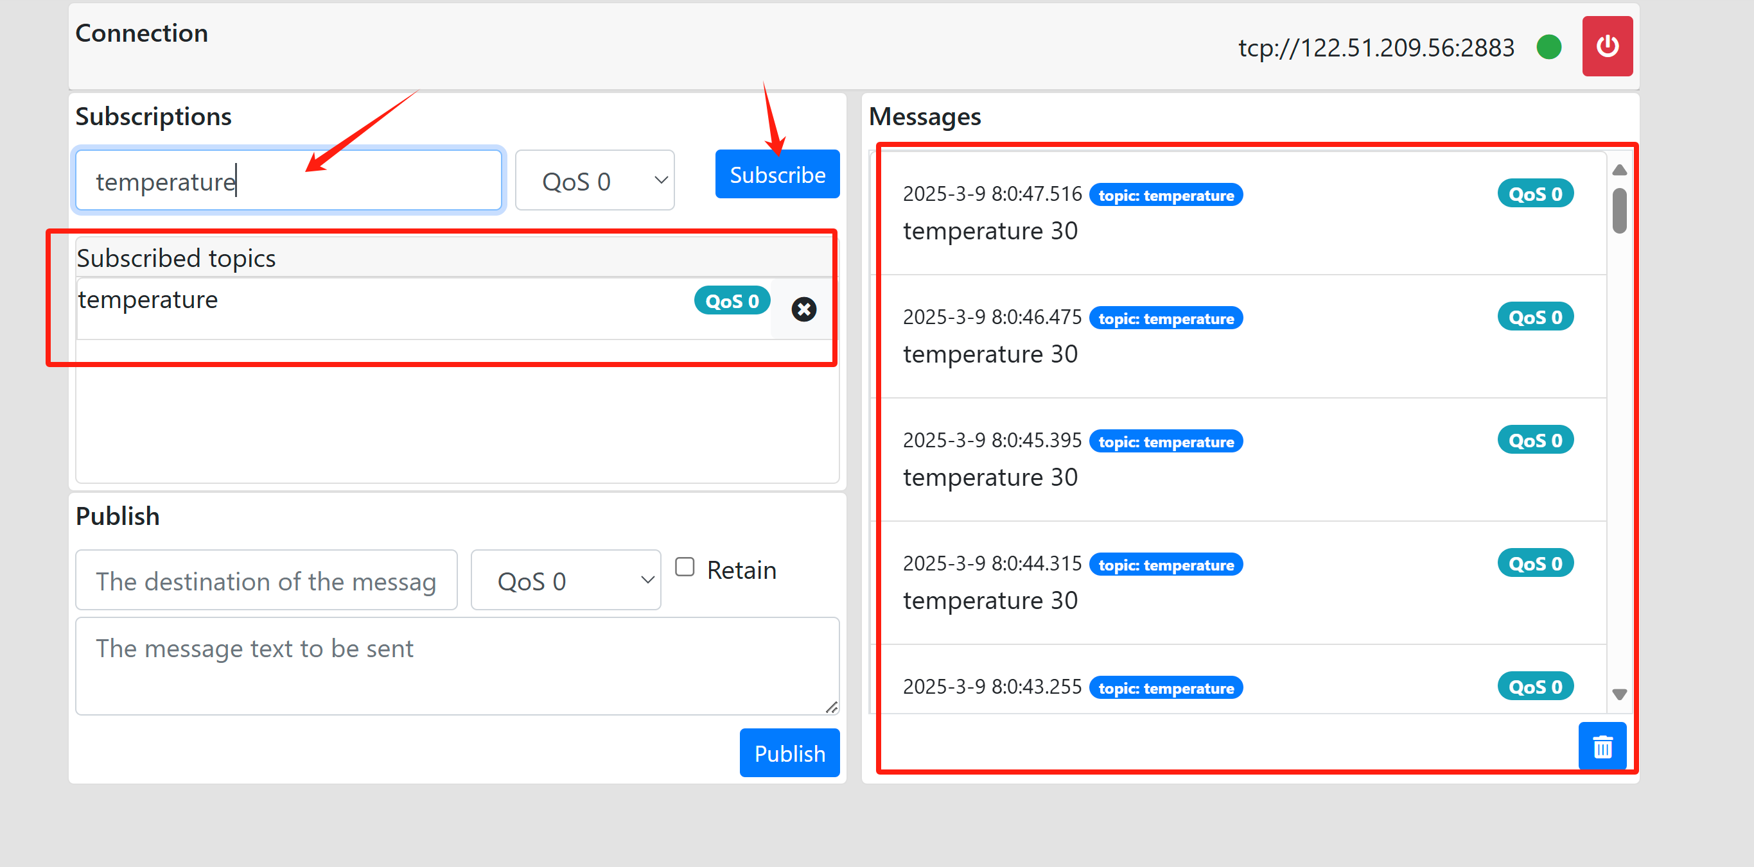Click the Messages scrollbar thumb

coord(1619,211)
